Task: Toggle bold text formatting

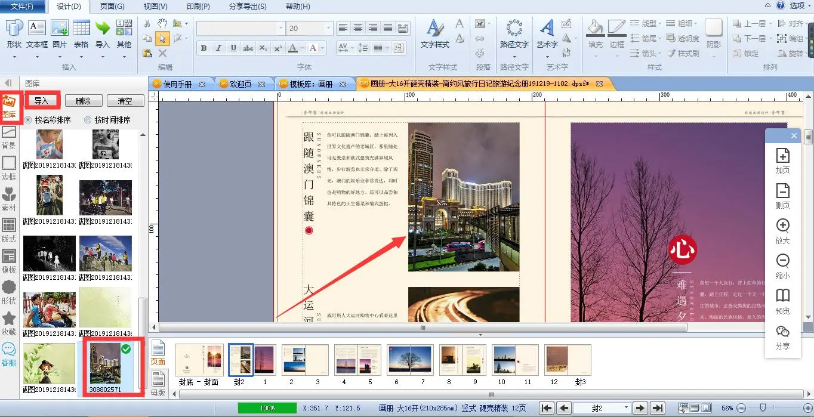Action: click(203, 48)
